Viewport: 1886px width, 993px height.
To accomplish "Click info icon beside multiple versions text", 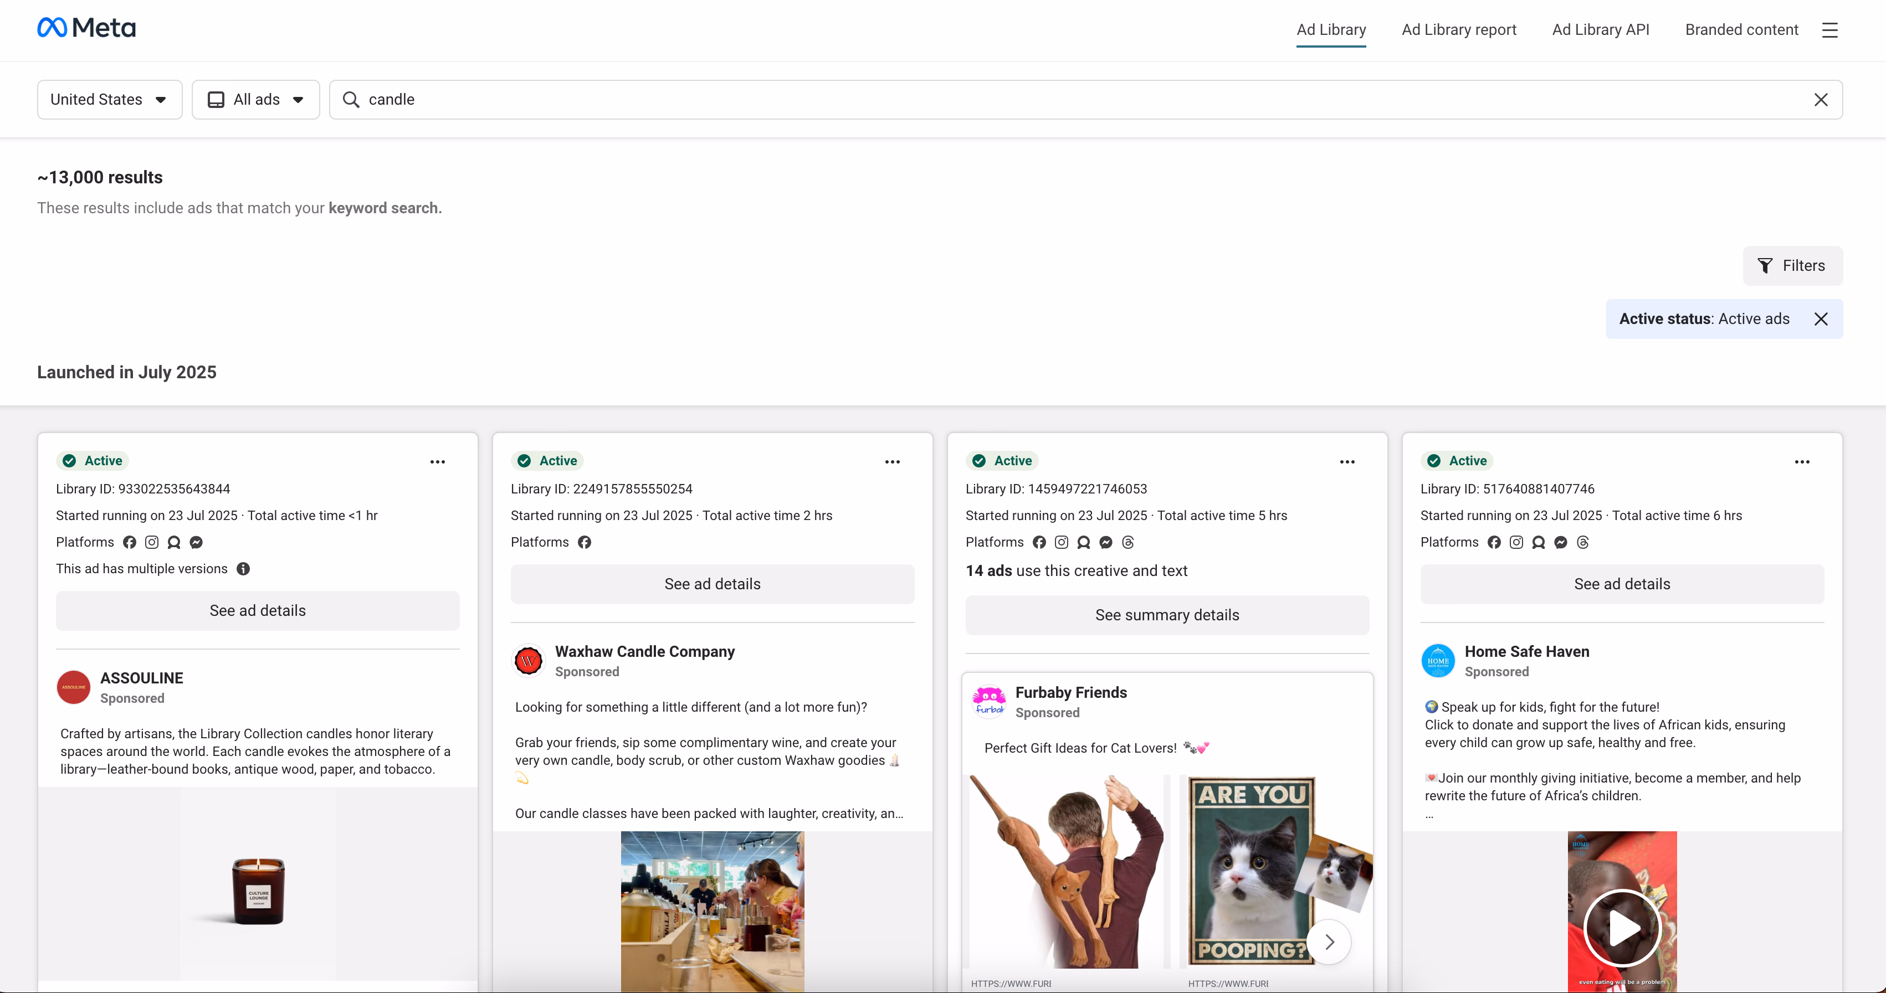I will pyautogui.click(x=243, y=569).
